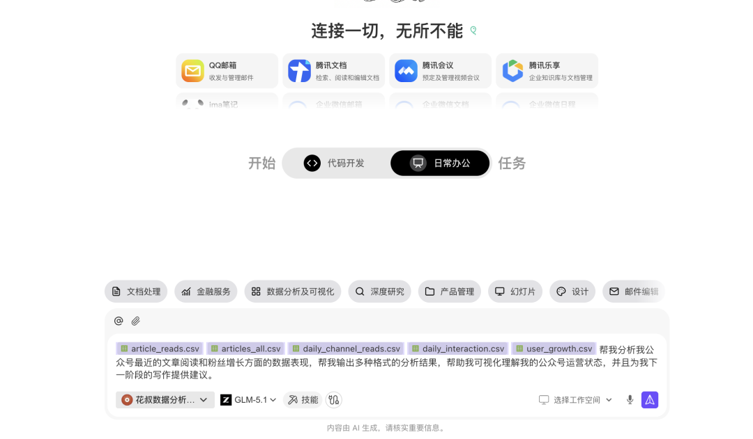Open the 技能 skills button
The image size is (753, 439).
[x=303, y=400]
